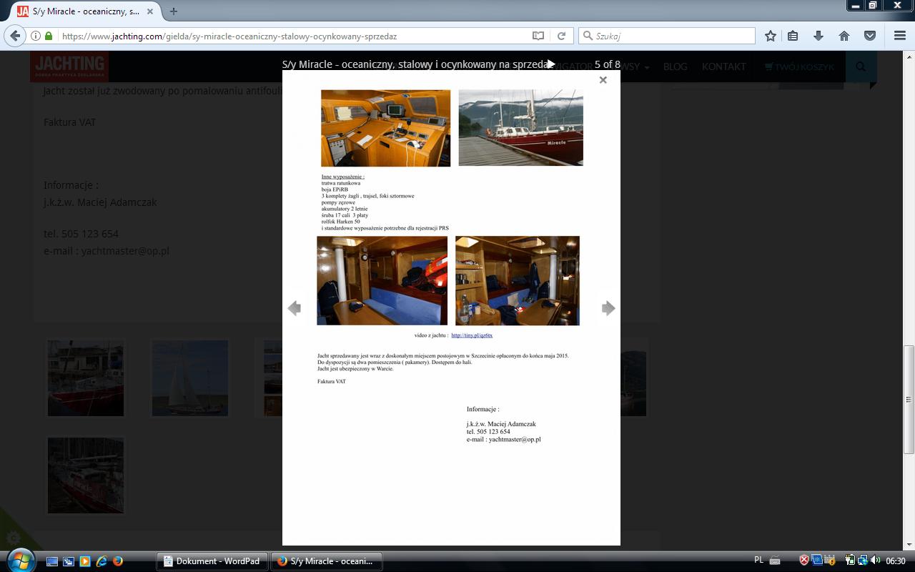Image resolution: width=915 pixels, height=572 pixels.
Task: Click the search magnifier on Jachting header
Action: (861, 66)
